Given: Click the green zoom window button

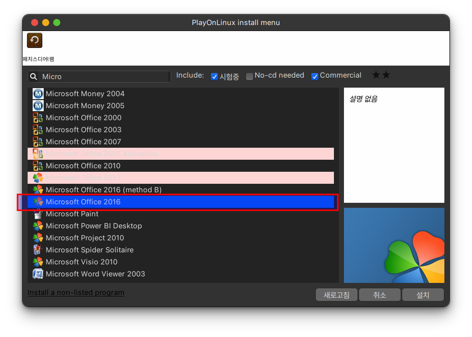Looking at the screenshot, I should pyautogui.click(x=57, y=23).
